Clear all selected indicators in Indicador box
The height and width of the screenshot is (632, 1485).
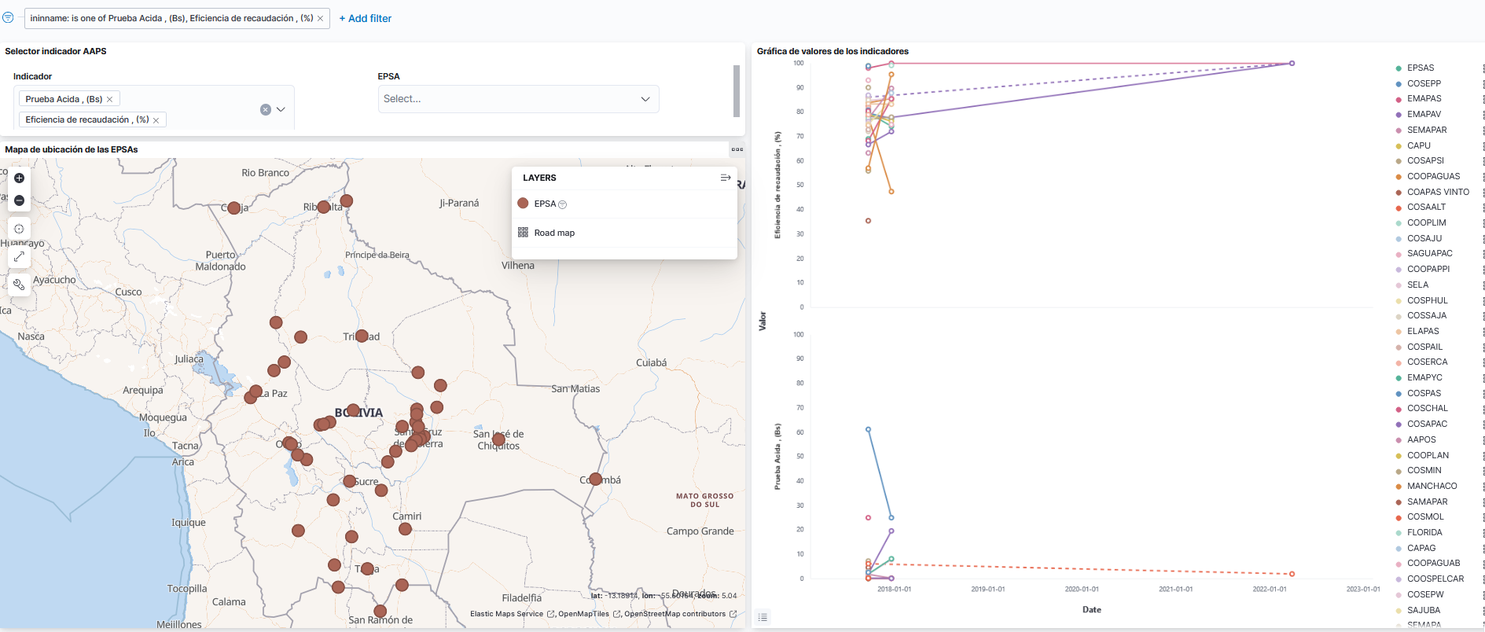tap(266, 109)
